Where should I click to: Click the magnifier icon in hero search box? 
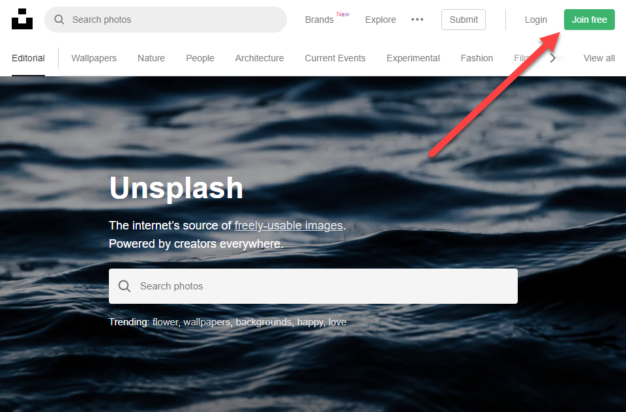coord(125,286)
